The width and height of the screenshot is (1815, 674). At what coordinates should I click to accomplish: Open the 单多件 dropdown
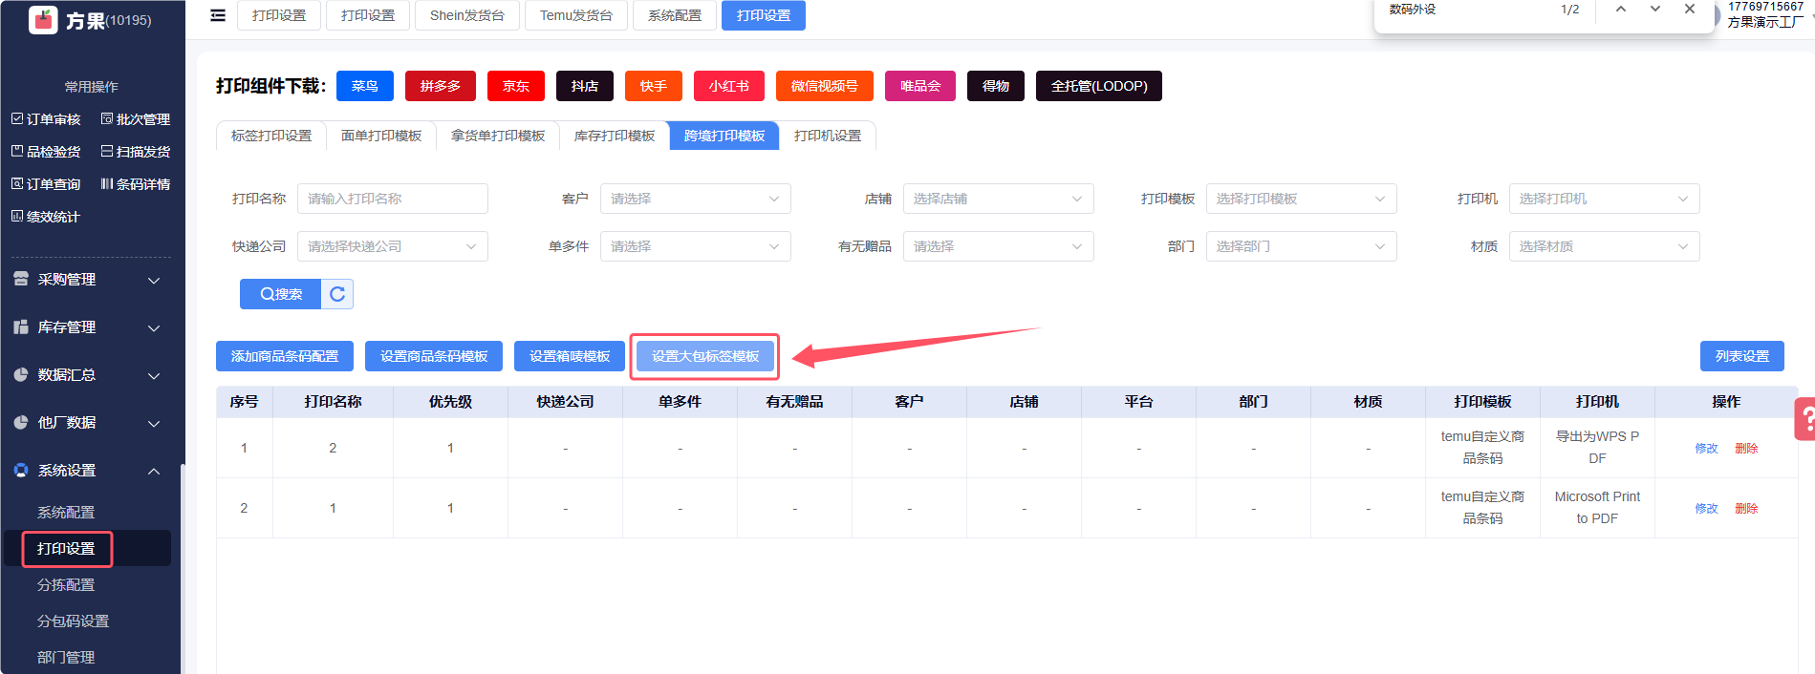[696, 246]
